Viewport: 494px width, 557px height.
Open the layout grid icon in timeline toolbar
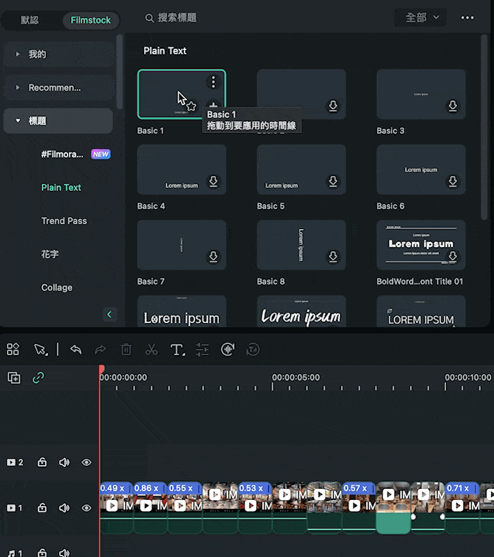[x=13, y=350]
